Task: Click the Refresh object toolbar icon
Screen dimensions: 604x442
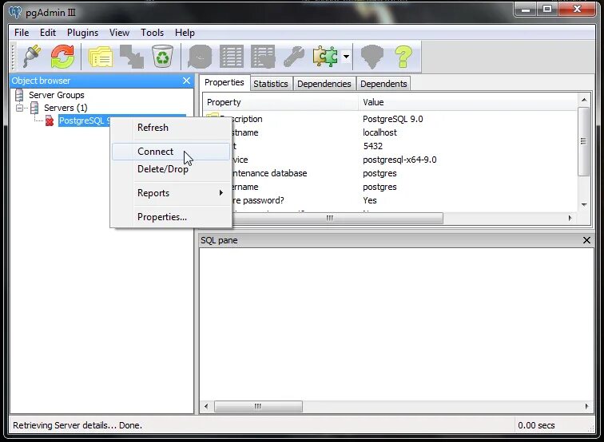Action: (62, 57)
